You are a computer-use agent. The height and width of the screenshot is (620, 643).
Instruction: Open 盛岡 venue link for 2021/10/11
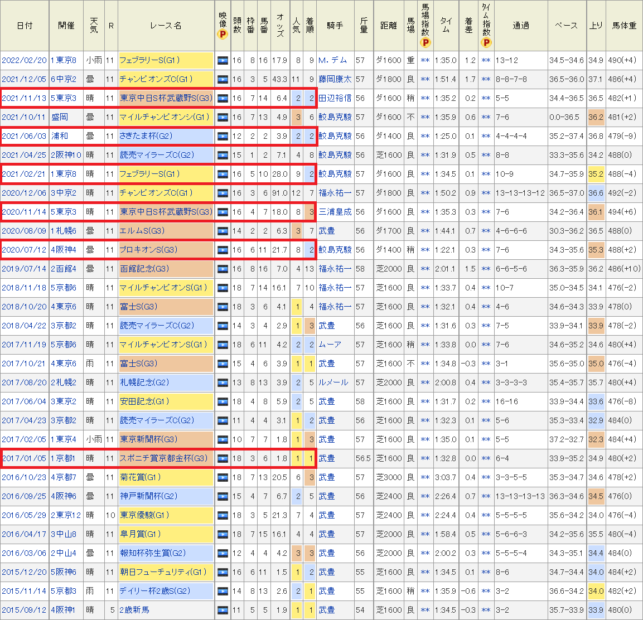point(60,117)
